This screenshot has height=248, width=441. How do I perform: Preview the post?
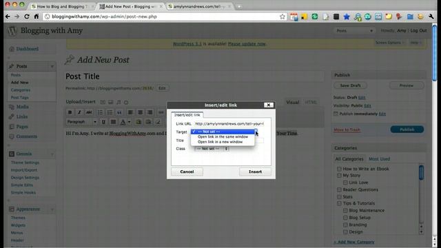(407, 85)
